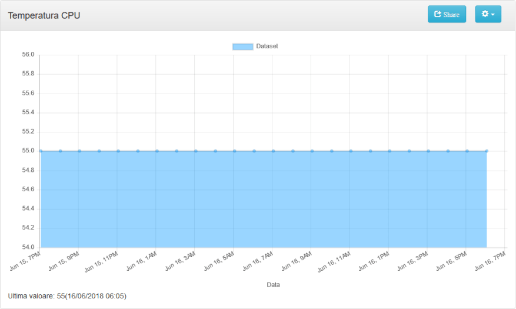Pick the data point at Jun 16, 1PM
This screenshot has width=516, height=309.
(x=390, y=151)
